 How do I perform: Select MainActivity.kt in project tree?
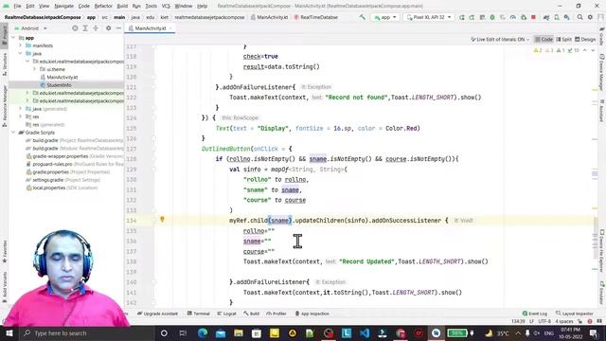(62, 77)
